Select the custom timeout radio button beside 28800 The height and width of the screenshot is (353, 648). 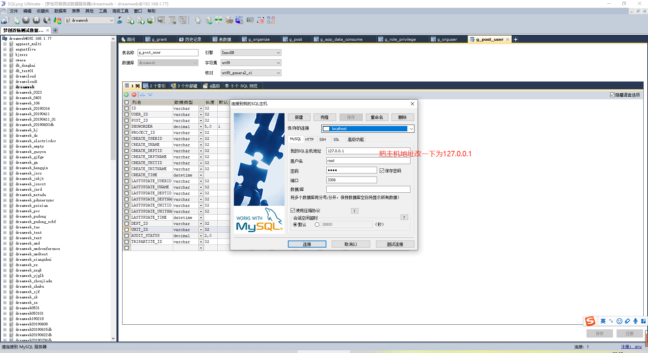(x=317, y=225)
